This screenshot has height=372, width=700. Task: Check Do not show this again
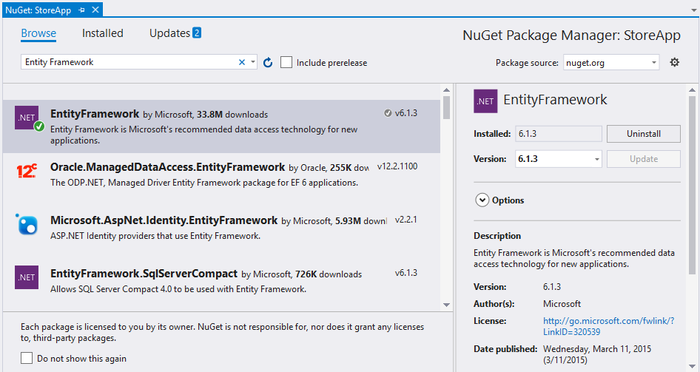(x=27, y=358)
